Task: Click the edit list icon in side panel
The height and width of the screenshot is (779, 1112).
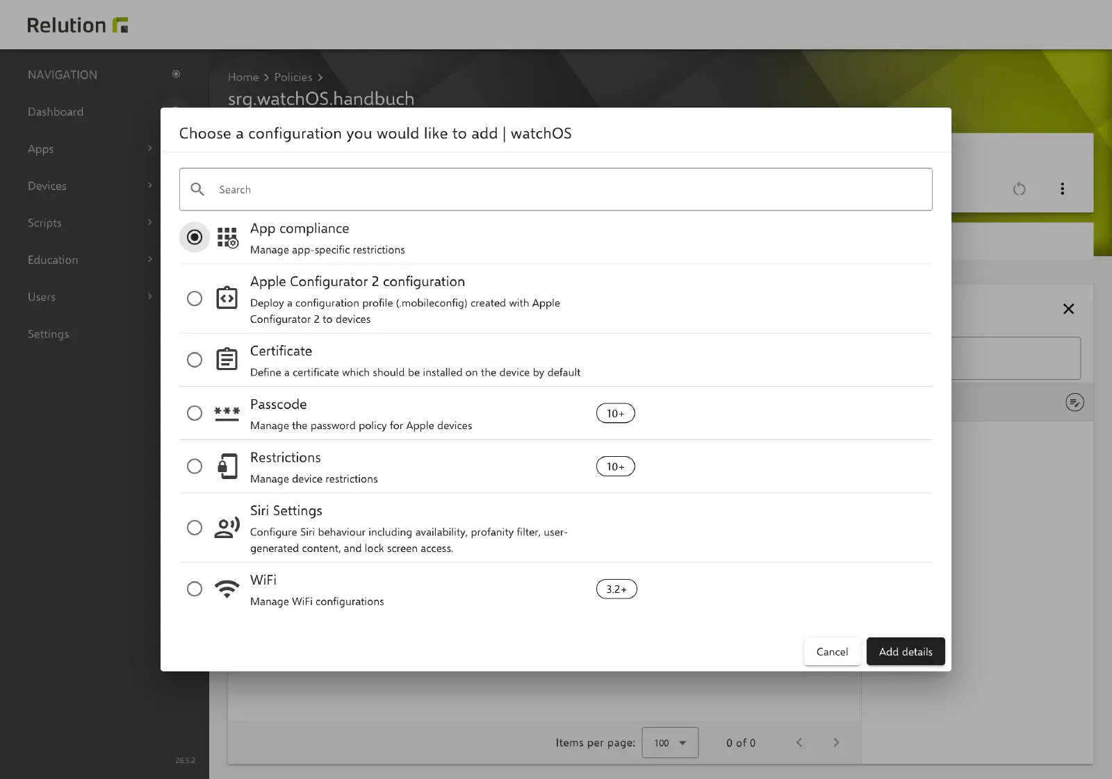Action: point(1074,403)
